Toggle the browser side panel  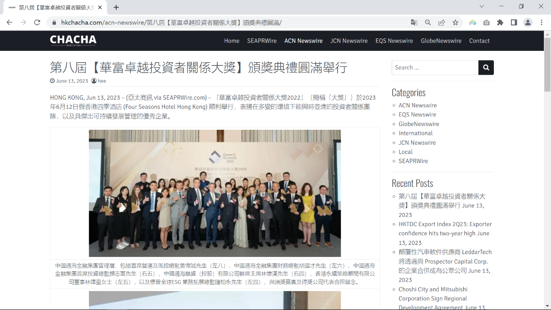click(514, 23)
